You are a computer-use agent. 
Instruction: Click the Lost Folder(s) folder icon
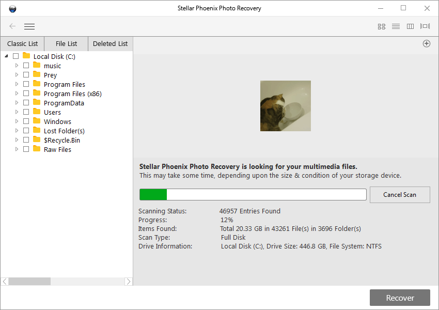coord(37,130)
